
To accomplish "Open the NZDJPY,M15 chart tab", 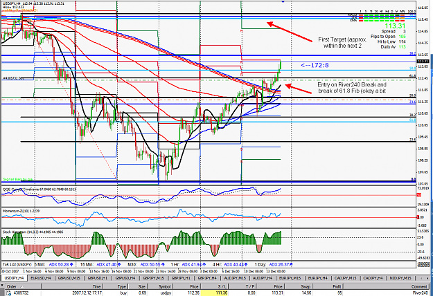I will (400, 278).
